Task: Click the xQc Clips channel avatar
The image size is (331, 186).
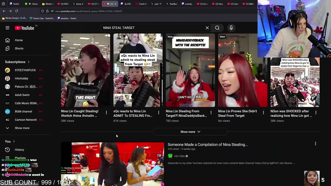Action: (170, 156)
